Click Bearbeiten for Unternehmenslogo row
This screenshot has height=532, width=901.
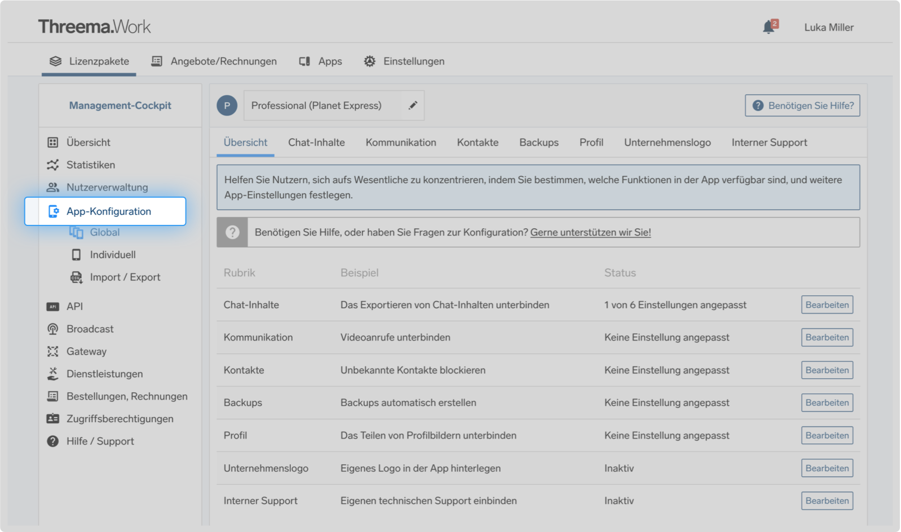(x=827, y=468)
